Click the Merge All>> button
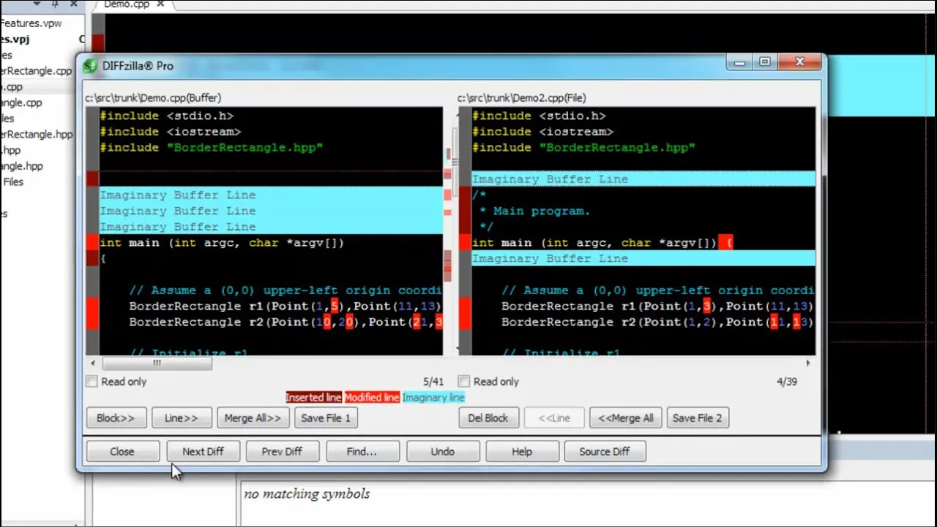This screenshot has width=937, height=527. (x=253, y=418)
